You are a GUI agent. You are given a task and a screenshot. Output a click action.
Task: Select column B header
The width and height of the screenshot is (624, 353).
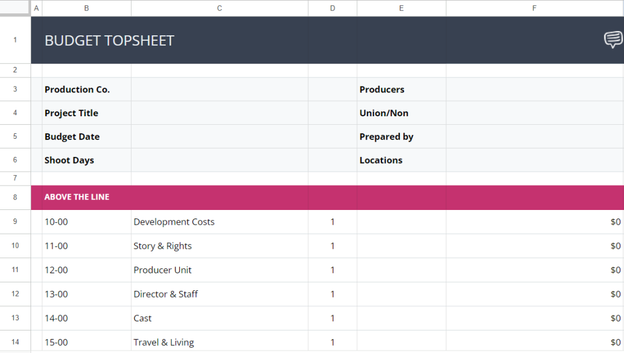tap(87, 8)
